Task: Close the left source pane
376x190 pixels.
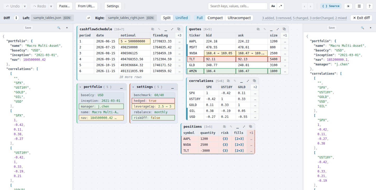Action: click(67, 28)
